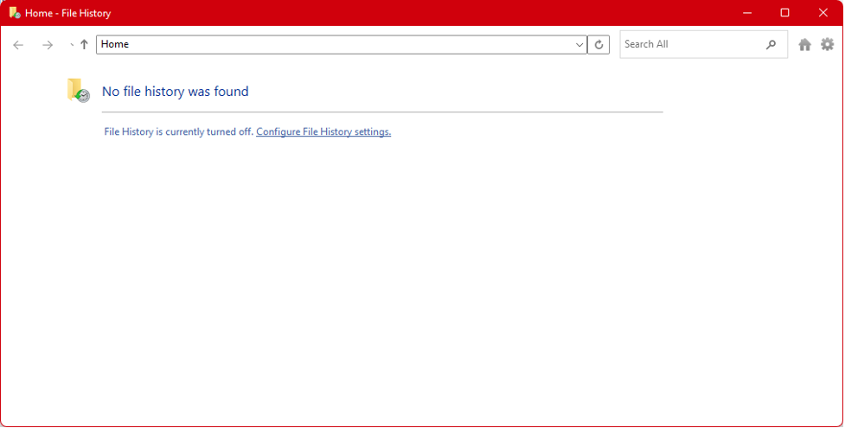Image resolution: width=845 pixels, height=428 pixels.
Task: Open the Home icon in the toolbar
Action: click(804, 45)
